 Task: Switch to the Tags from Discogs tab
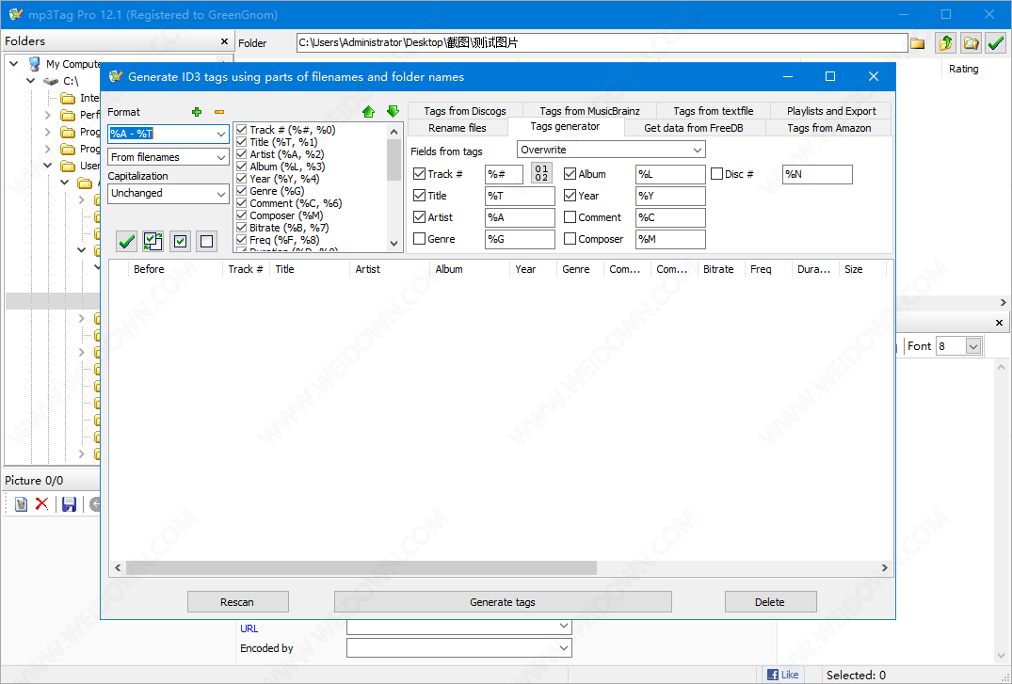point(465,111)
